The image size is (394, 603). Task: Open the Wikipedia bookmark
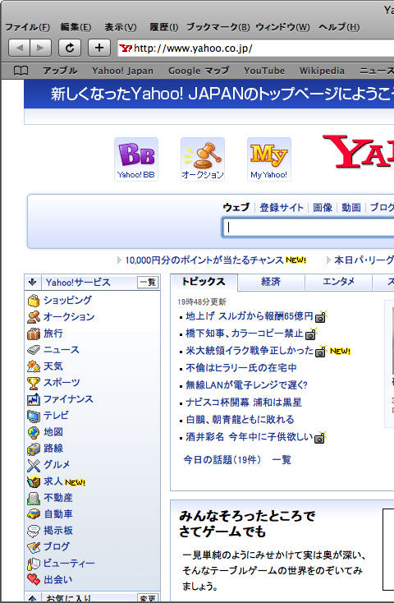tap(322, 71)
